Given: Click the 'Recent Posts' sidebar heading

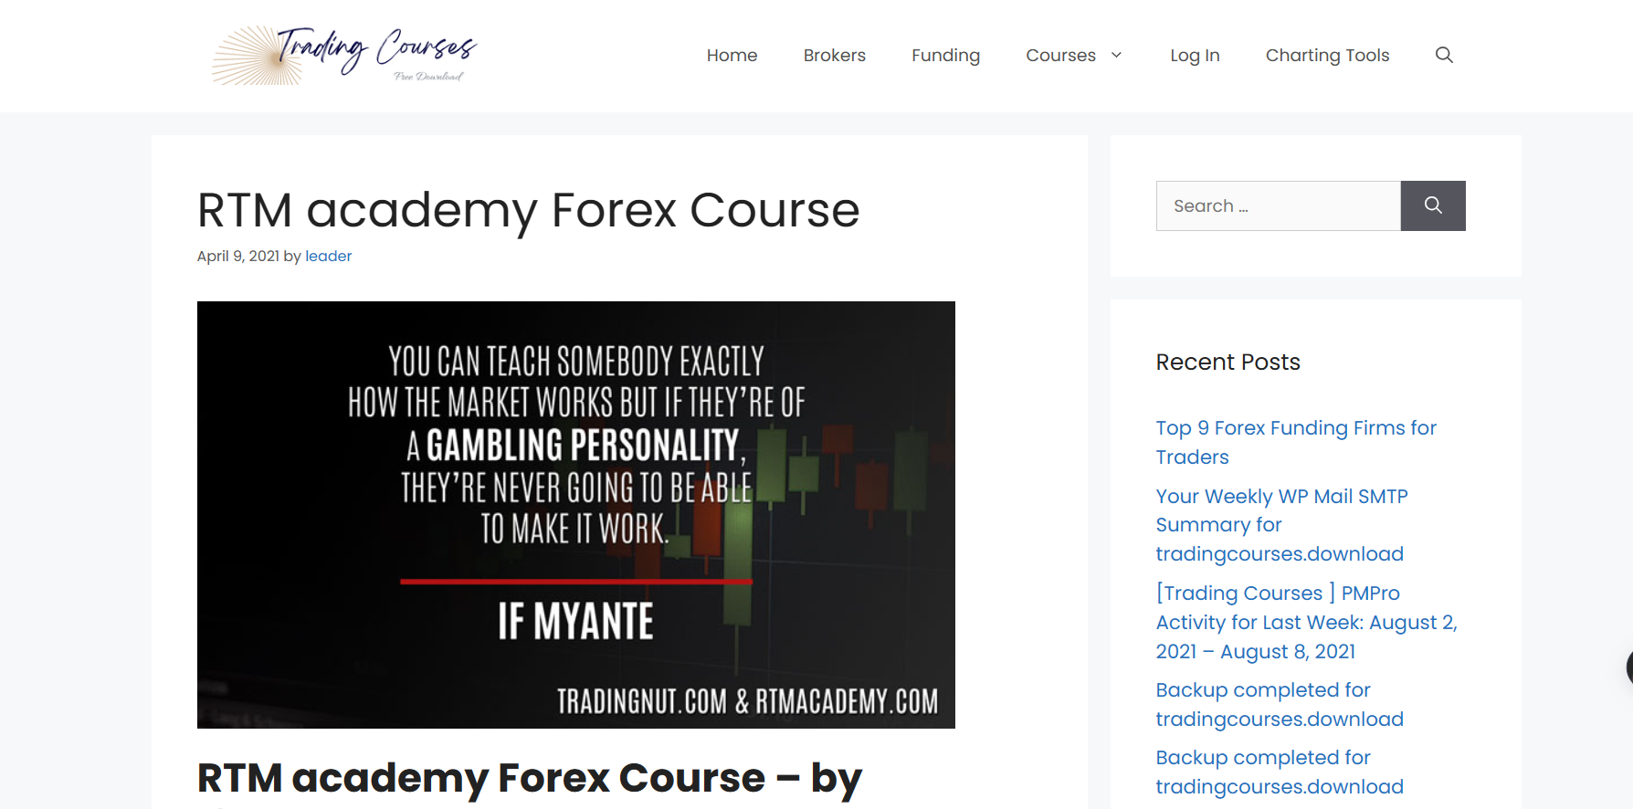Looking at the screenshot, I should (1227, 362).
